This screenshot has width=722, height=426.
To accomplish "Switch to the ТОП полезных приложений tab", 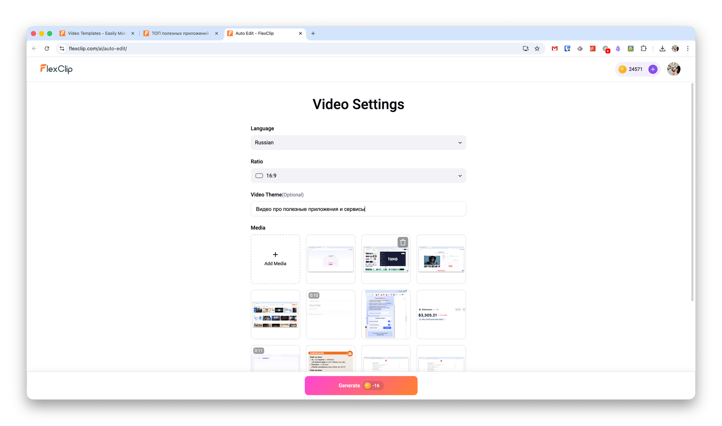I will point(180,33).
